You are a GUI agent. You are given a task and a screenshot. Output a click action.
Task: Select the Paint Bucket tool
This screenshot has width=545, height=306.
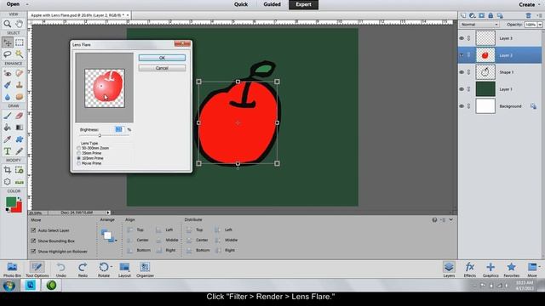coord(8,127)
